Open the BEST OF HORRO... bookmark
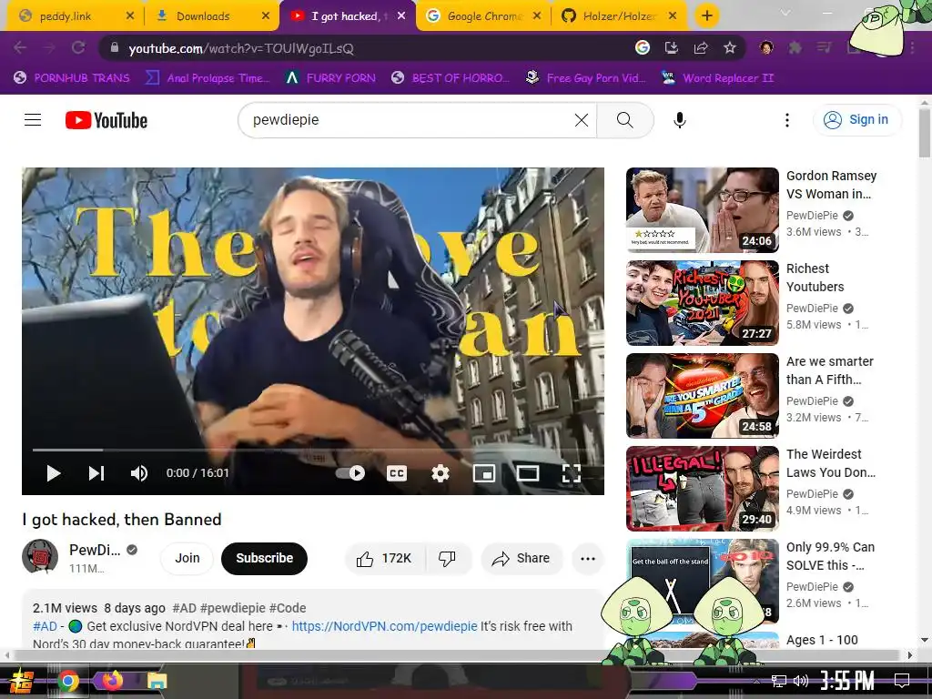Image resolution: width=932 pixels, height=699 pixels. (x=451, y=78)
